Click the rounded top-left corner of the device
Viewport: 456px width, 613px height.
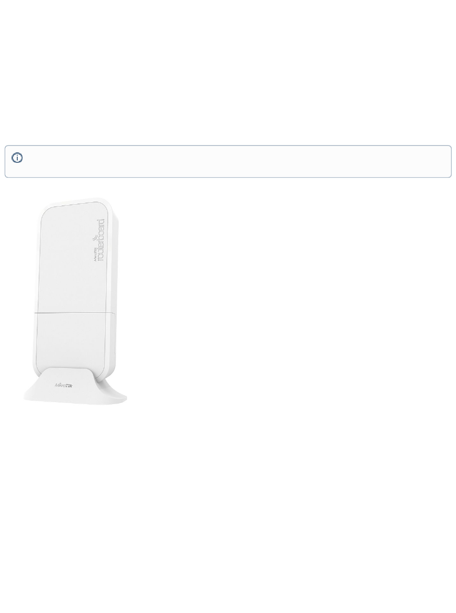46,210
